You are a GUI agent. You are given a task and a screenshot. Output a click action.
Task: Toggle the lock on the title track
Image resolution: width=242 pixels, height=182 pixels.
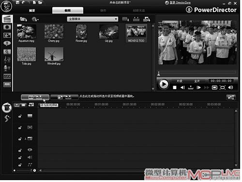coord(20,151)
